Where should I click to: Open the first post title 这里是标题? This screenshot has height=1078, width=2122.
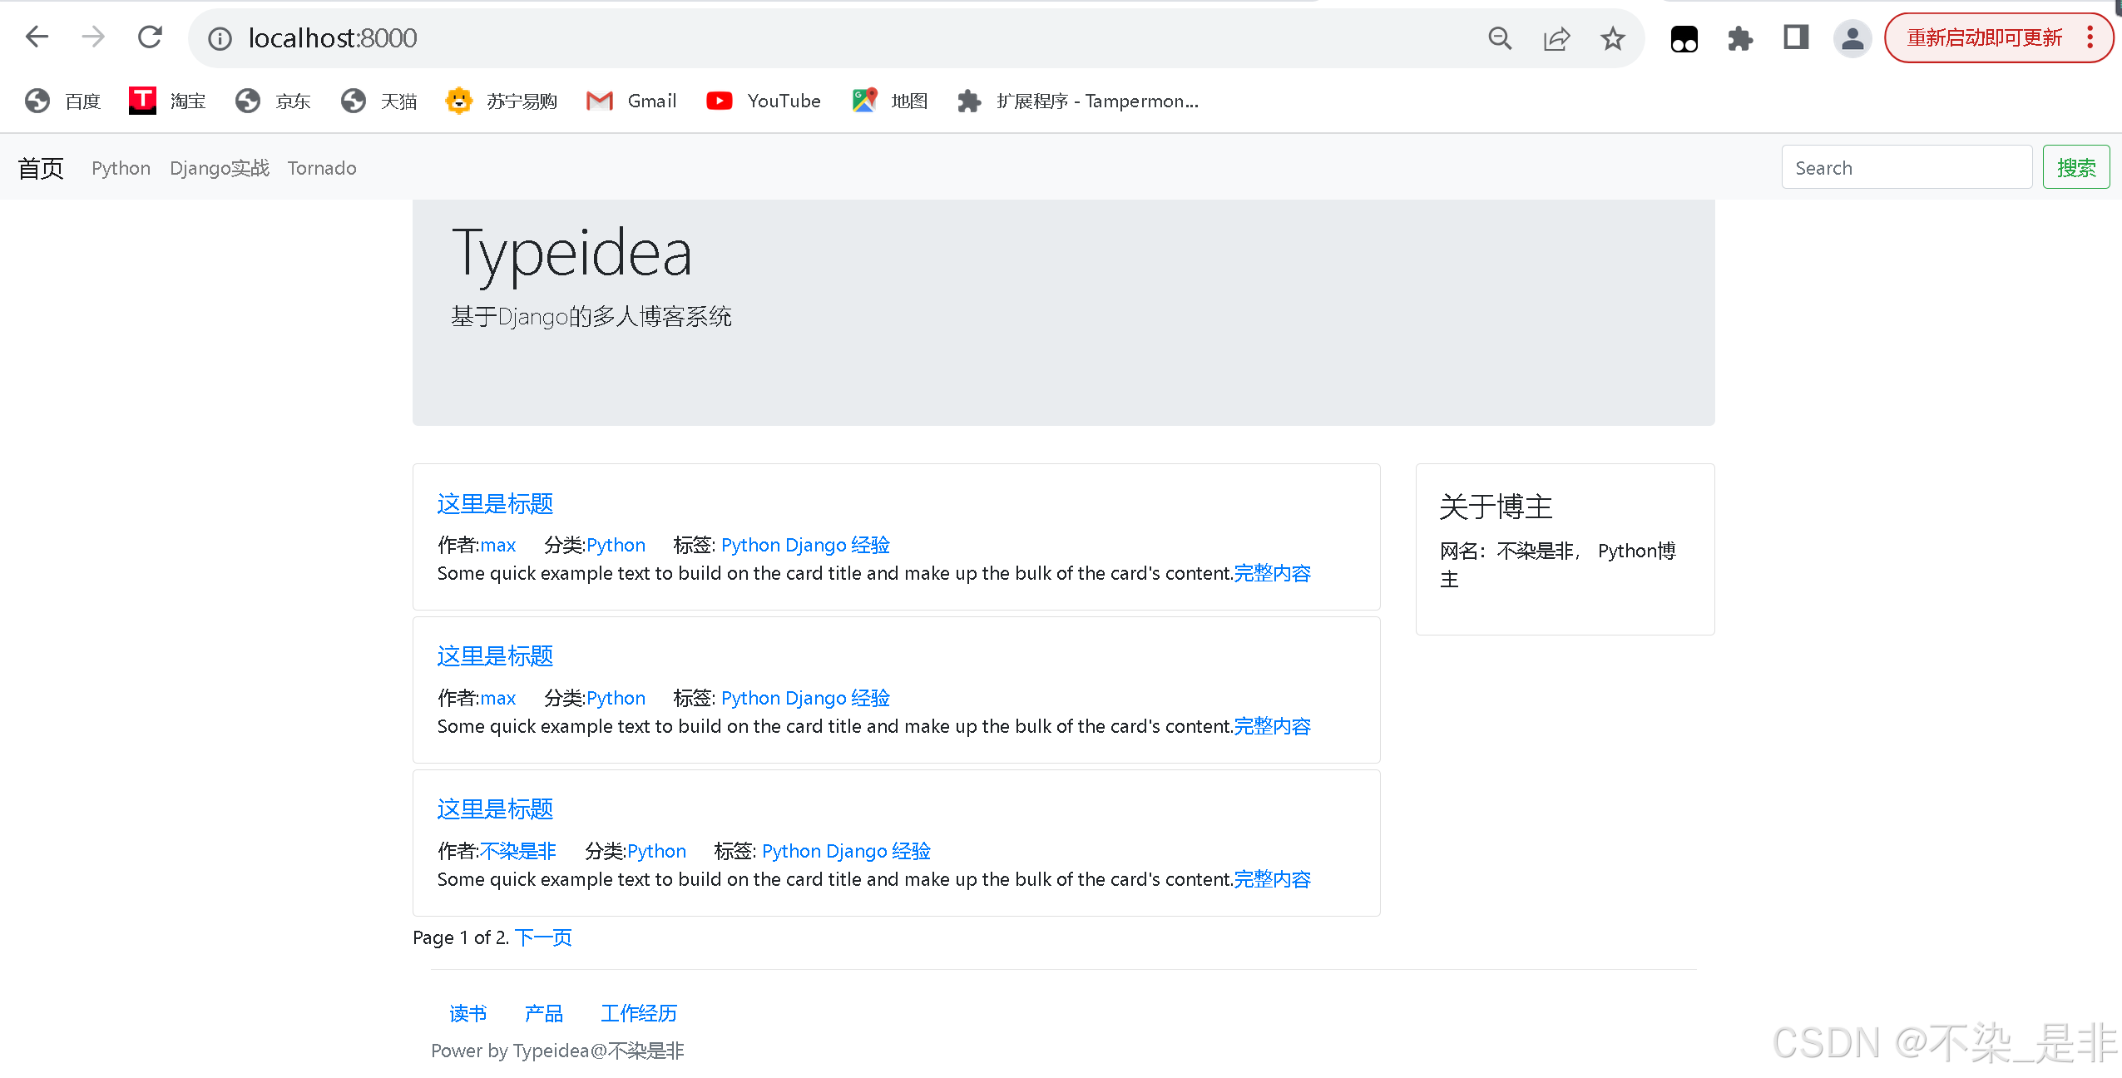495,504
